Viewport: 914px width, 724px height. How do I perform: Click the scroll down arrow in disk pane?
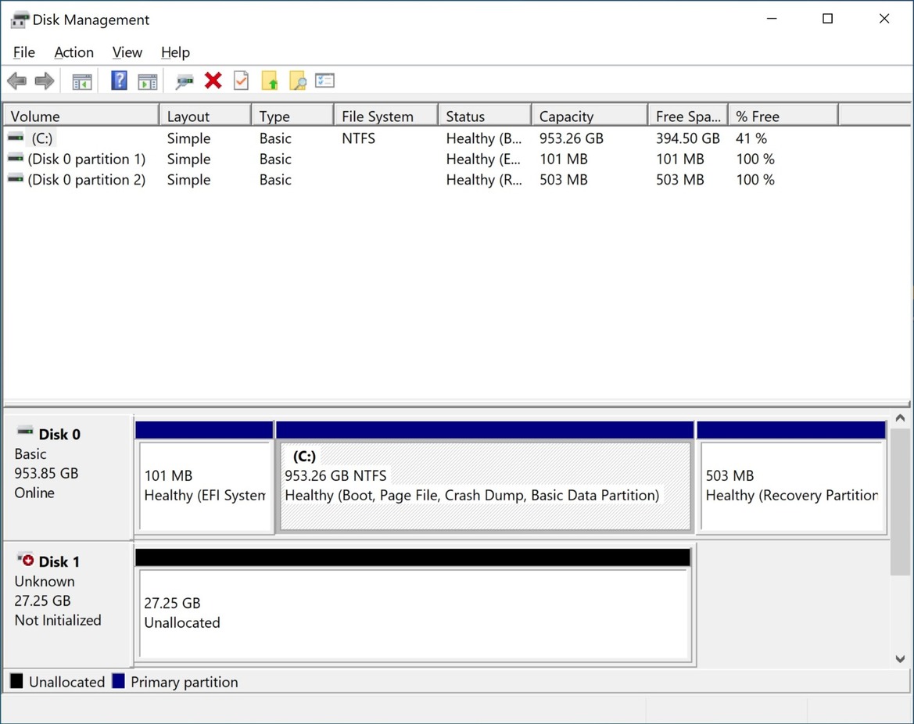(x=900, y=658)
